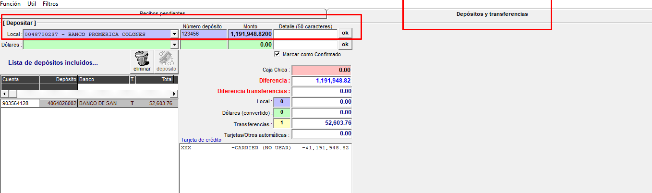Image resolution: width=652 pixels, height=193 pixels.
Task: Open the Función menu
Action: point(12,3)
